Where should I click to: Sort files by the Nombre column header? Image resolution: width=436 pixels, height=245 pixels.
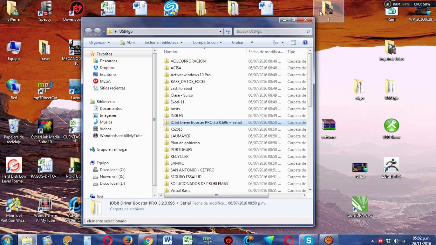point(204,52)
